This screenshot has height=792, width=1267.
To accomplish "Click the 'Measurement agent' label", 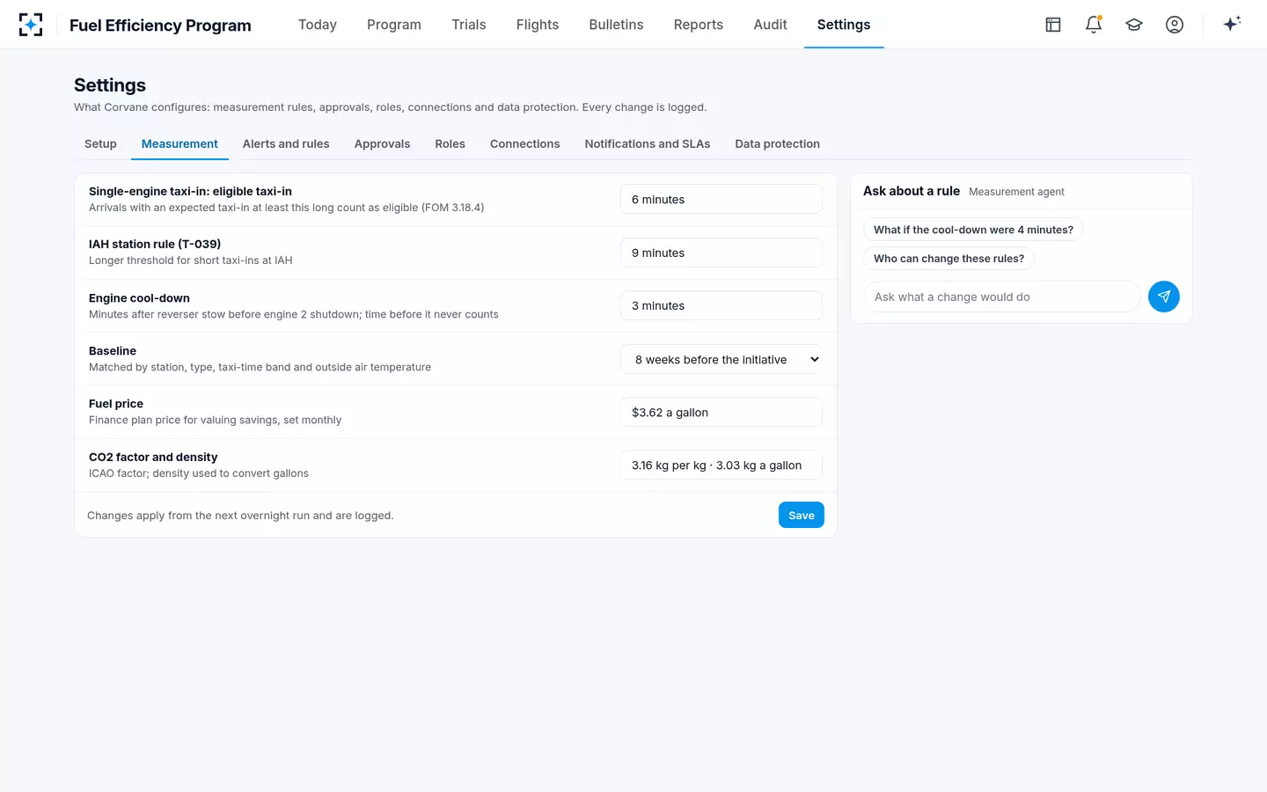I will [x=1016, y=192].
